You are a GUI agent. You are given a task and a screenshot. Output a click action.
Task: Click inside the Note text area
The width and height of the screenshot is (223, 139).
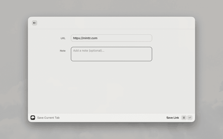coord(111,56)
